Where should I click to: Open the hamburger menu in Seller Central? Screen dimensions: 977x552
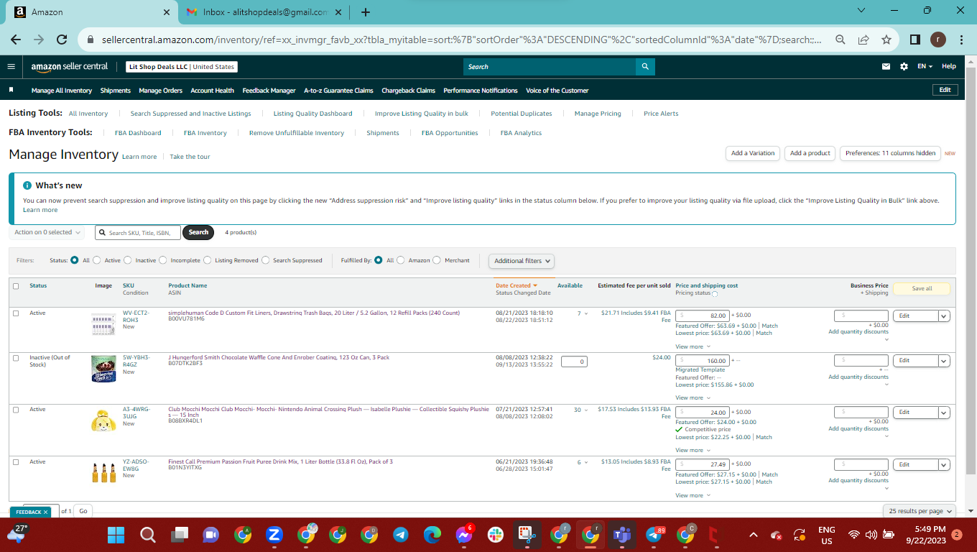pyautogui.click(x=11, y=66)
